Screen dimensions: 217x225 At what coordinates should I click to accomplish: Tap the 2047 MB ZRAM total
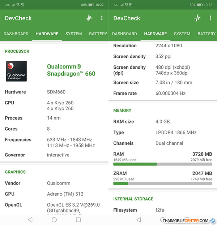point(202,173)
